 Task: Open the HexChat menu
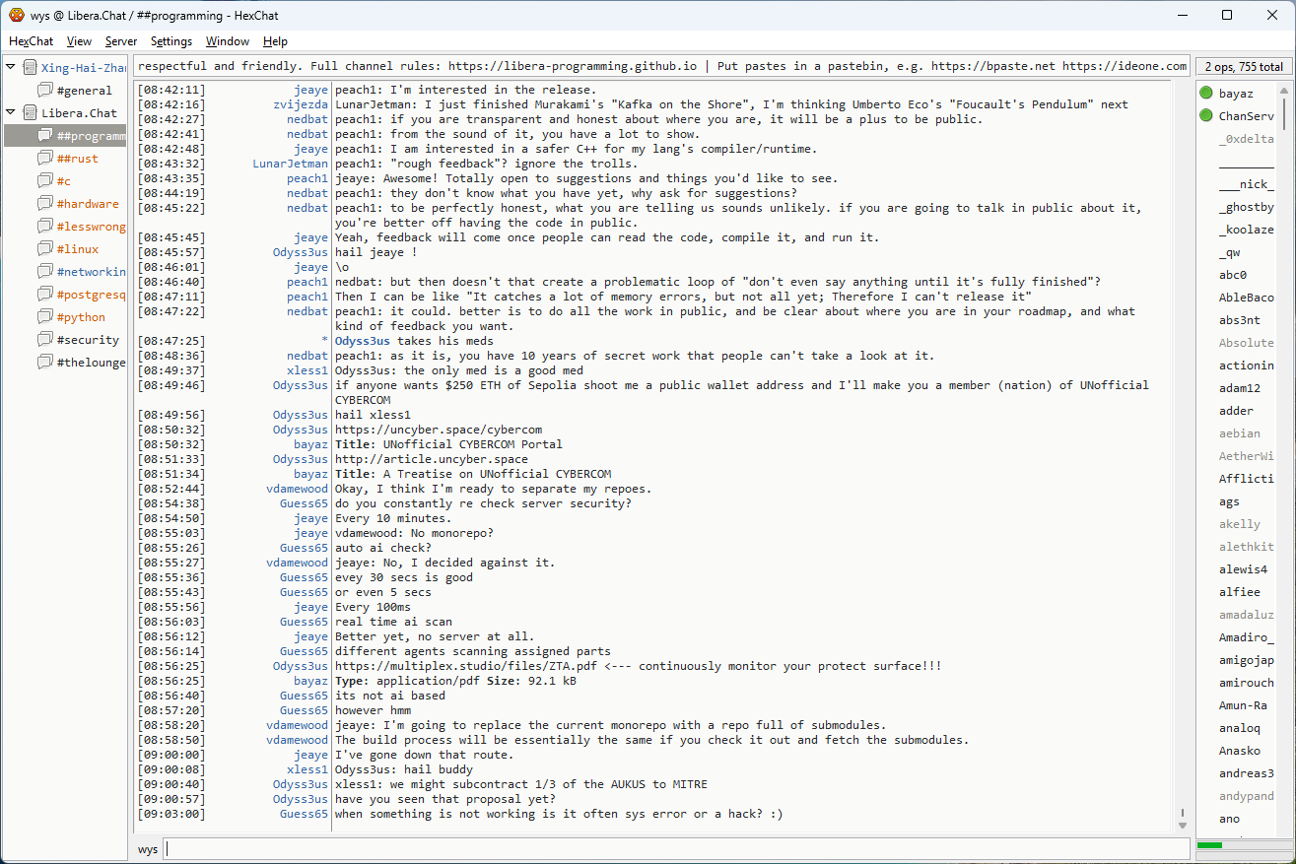pos(31,41)
